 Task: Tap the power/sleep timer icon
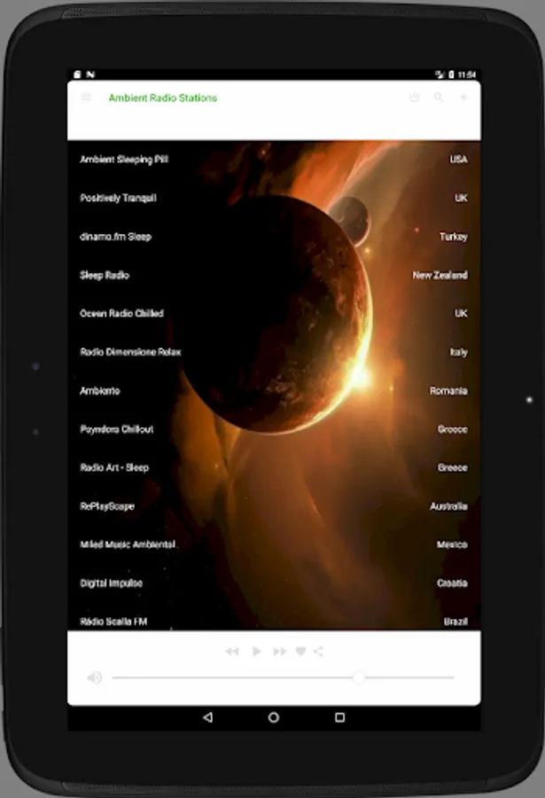click(414, 98)
